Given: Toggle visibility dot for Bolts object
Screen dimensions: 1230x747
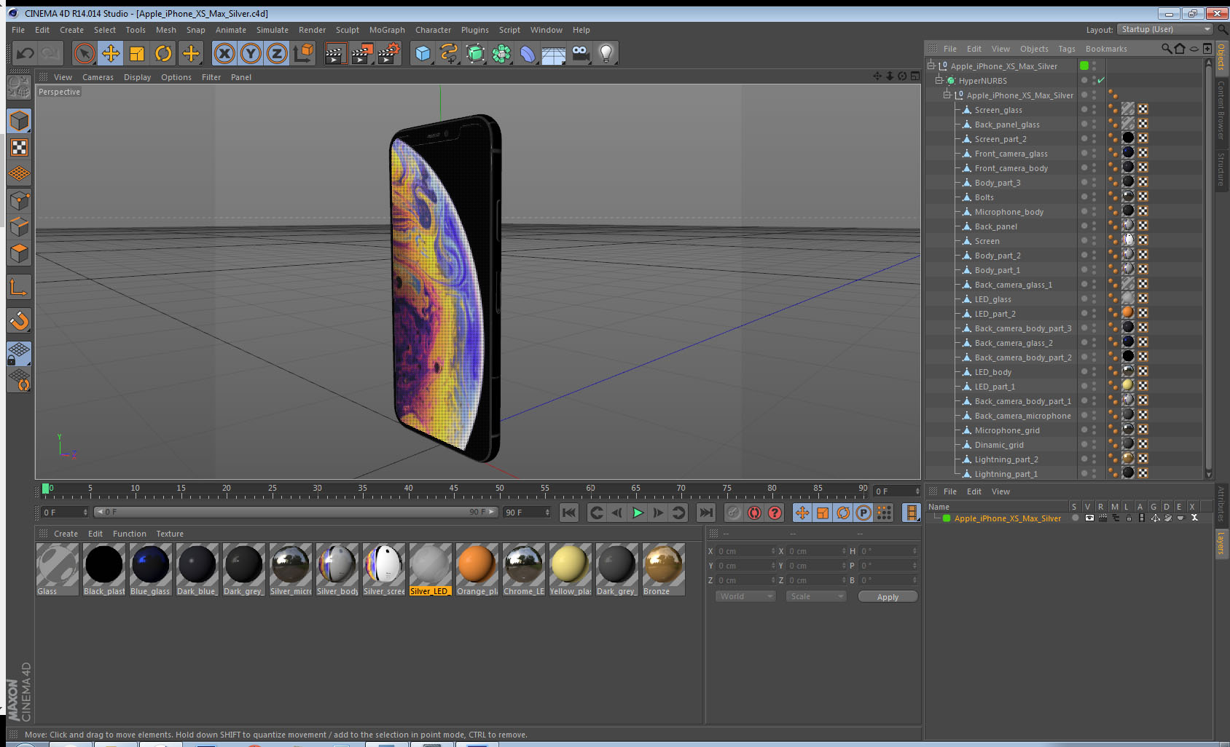Looking at the screenshot, I should (x=1084, y=197).
